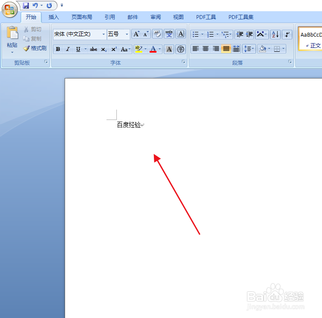
Task: Undo the last action
Action: (35, 6)
